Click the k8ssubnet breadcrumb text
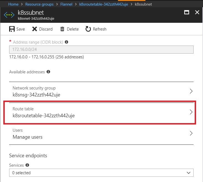This screenshot has width=203, height=182. coord(143,4)
